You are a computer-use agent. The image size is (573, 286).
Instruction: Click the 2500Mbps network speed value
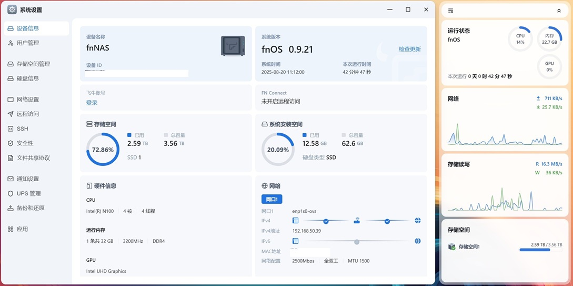(303, 261)
